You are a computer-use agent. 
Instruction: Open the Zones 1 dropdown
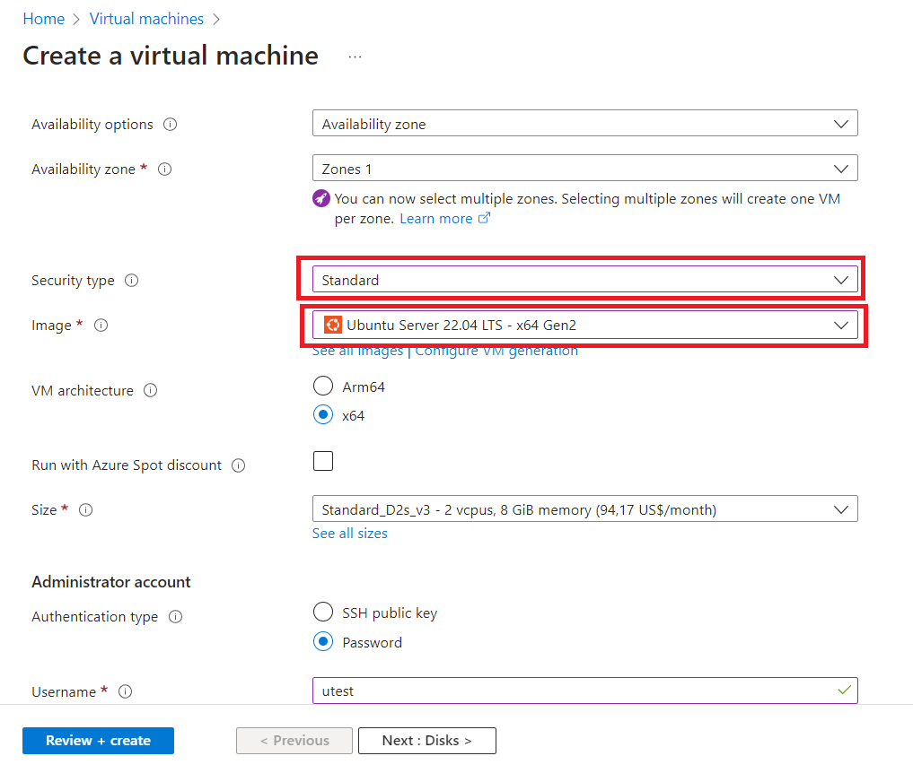point(584,169)
